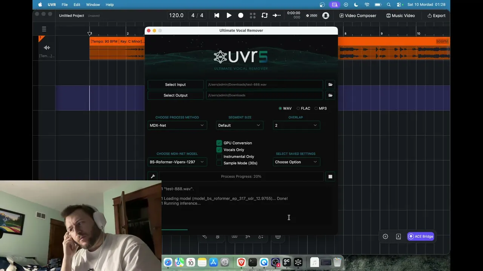Select FLAC output format
The width and height of the screenshot is (483, 271).
click(303, 108)
